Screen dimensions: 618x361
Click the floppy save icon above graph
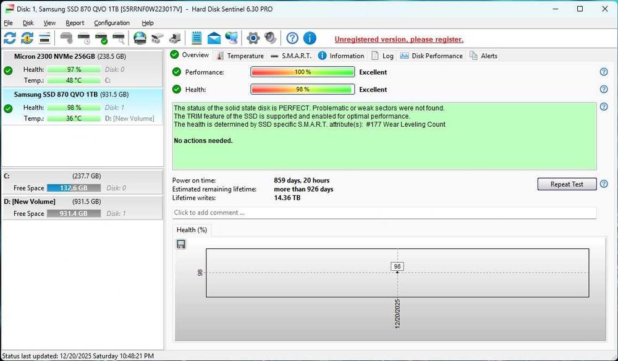coord(181,244)
